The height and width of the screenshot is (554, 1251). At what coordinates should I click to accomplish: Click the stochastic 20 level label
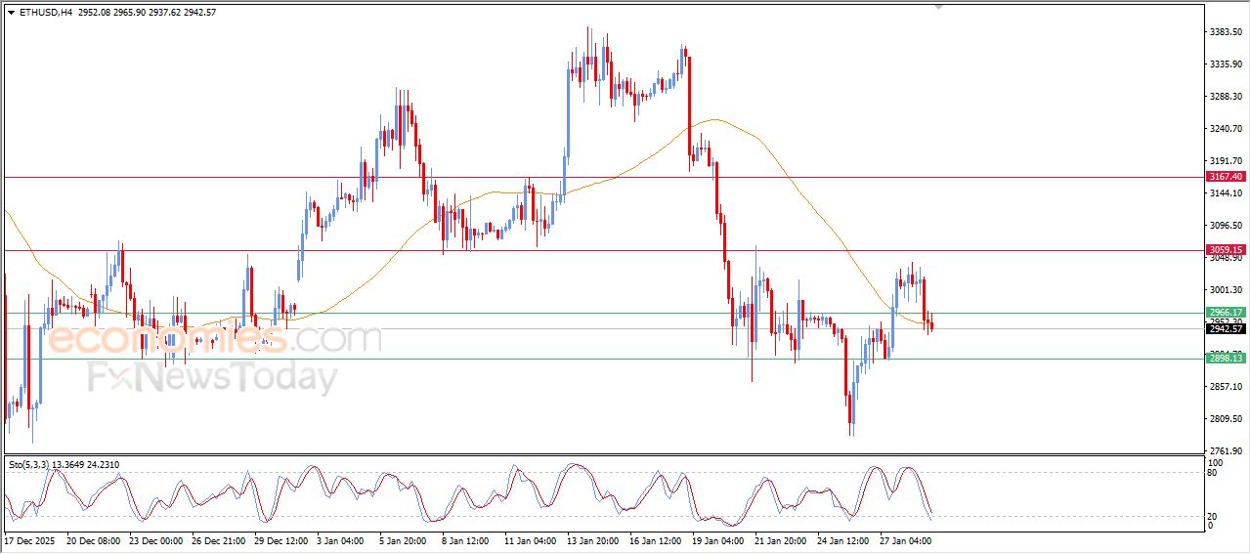1214,515
